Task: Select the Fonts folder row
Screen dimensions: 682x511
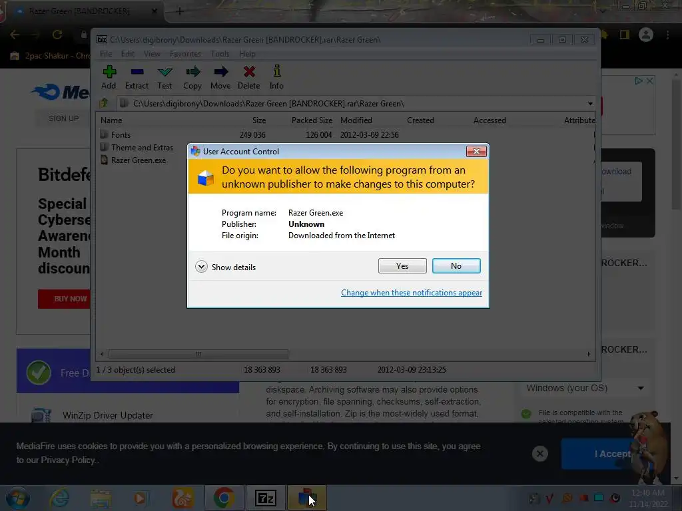Action: pos(346,134)
